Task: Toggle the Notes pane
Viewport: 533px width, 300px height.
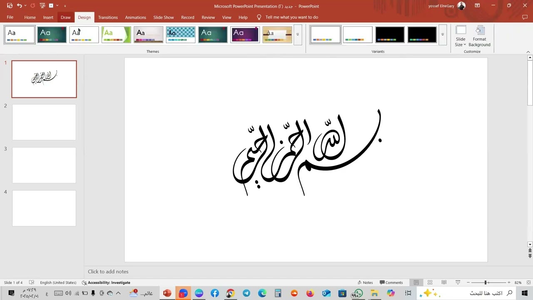Action: [365, 282]
